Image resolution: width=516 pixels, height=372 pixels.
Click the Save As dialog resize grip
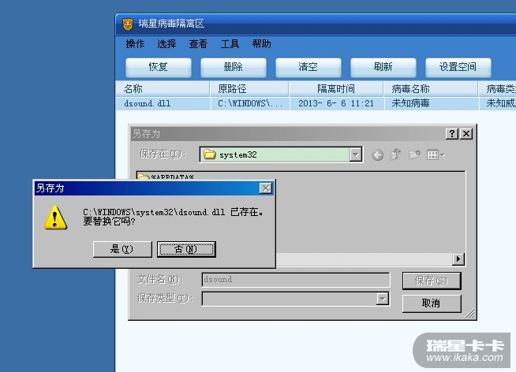point(470,314)
